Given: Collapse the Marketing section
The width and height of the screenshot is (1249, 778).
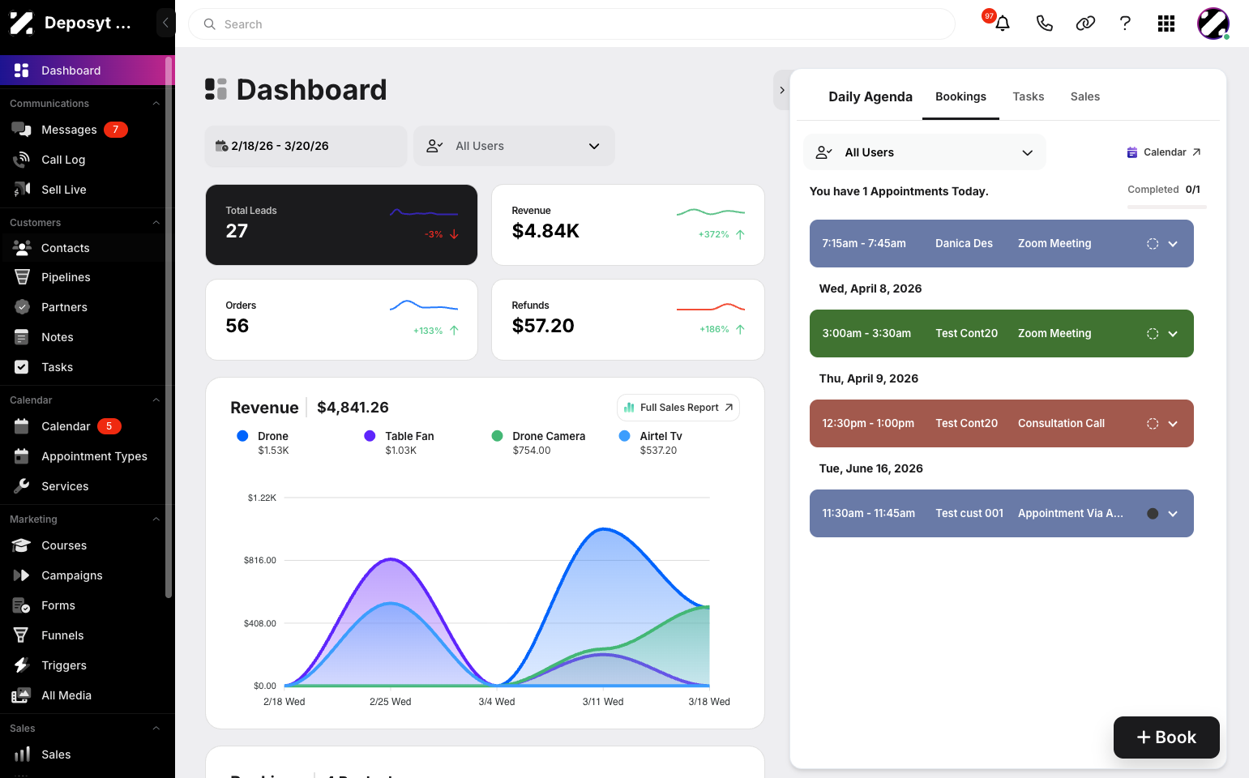Looking at the screenshot, I should [x=156, y=519].
